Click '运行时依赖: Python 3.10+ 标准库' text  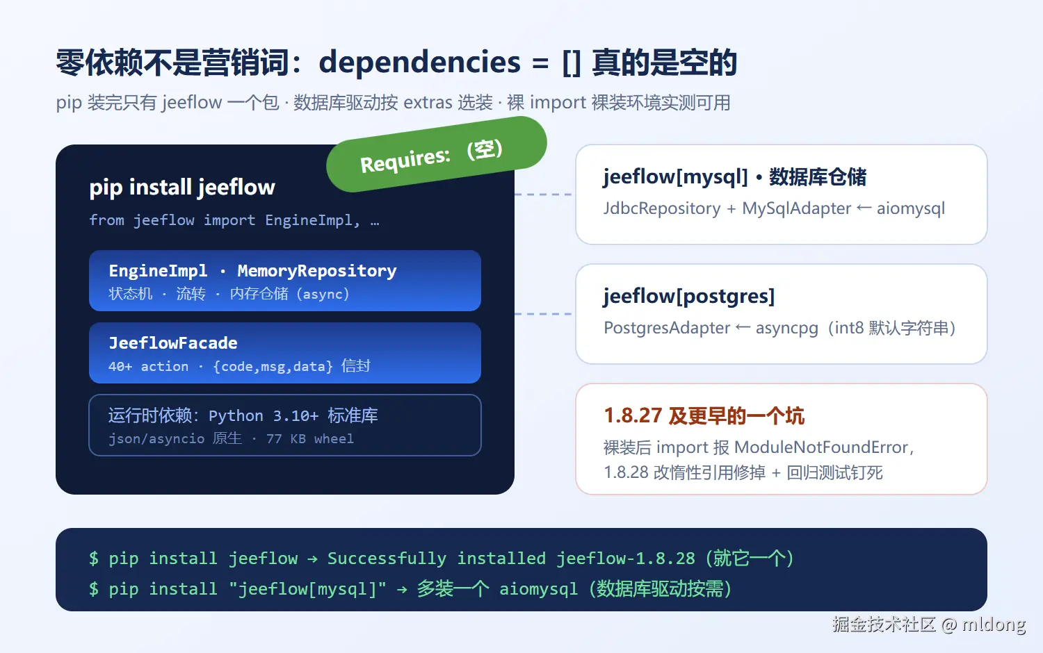point(243,415)
